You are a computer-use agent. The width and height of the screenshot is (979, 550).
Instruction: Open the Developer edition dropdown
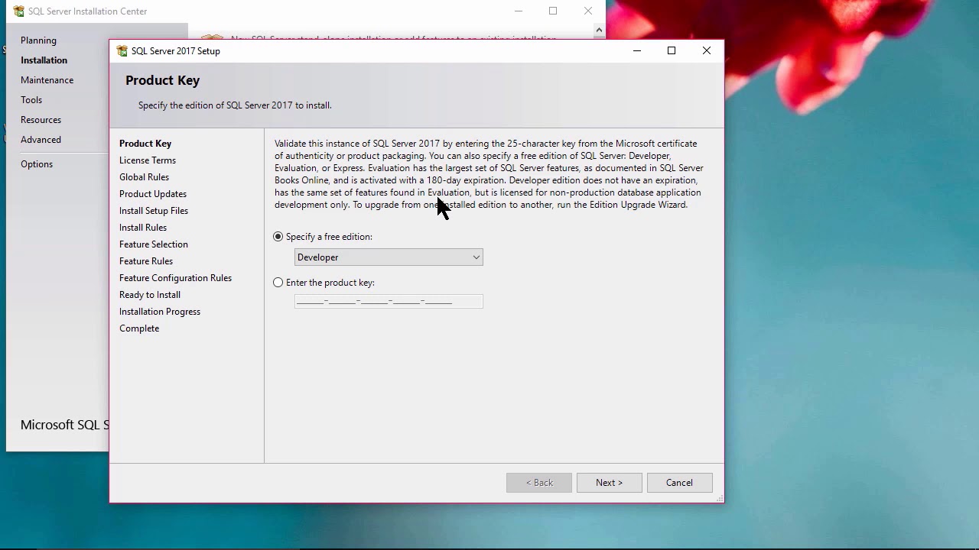click(389, 257)
